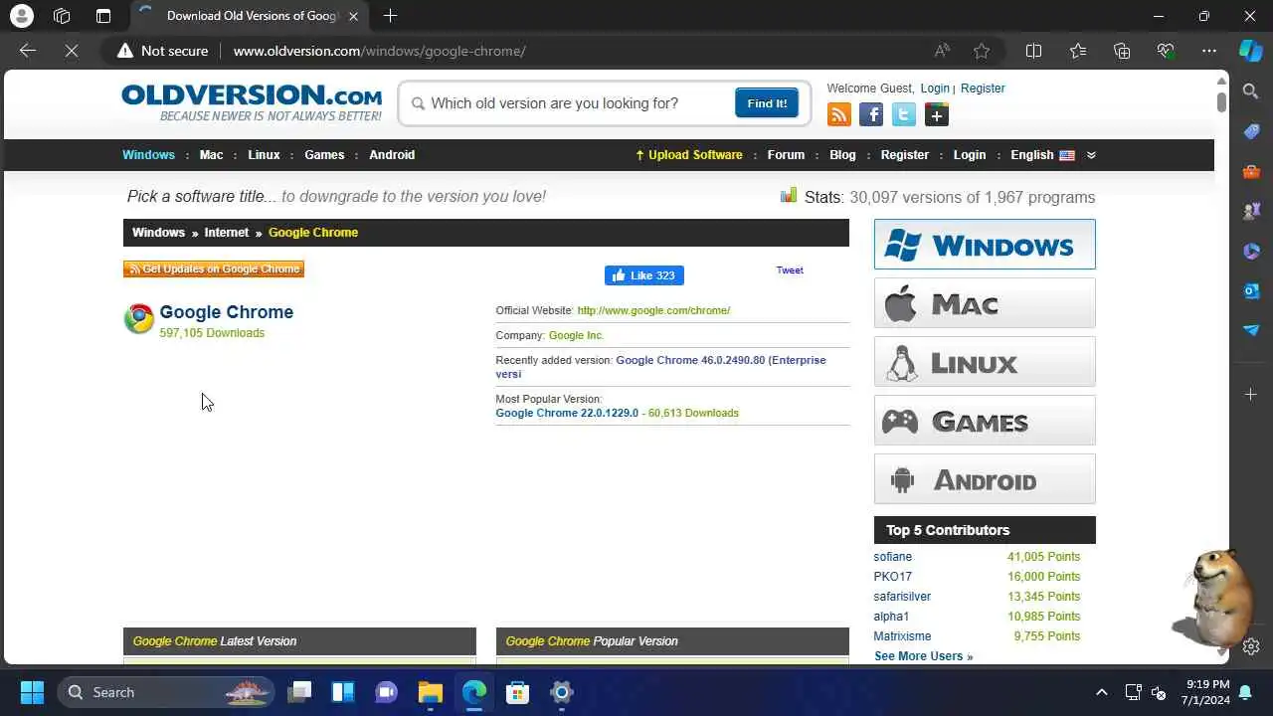Click Get Updates on Google Chrome button
Image resolution: width=1273 pixels, height=716 pixels.
coord(214,268)
